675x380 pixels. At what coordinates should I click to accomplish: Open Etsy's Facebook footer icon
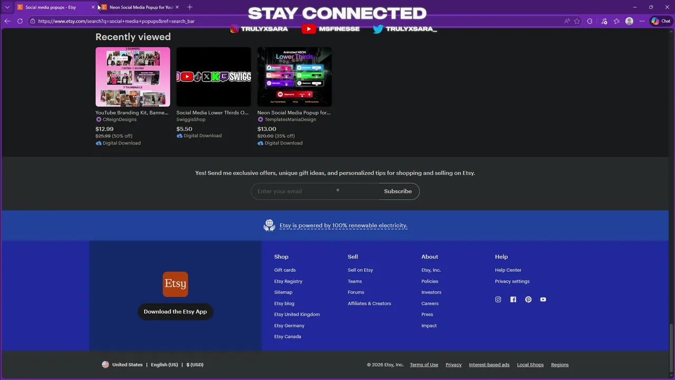pyautogui.click(x=513, y=299)
